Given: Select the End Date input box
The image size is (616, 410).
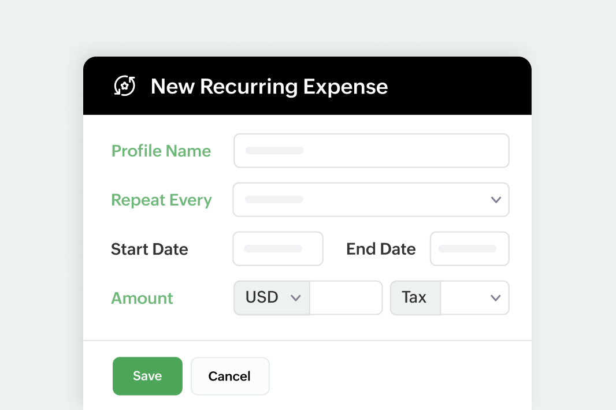Looking at the screenshot, I should point(469,249).
